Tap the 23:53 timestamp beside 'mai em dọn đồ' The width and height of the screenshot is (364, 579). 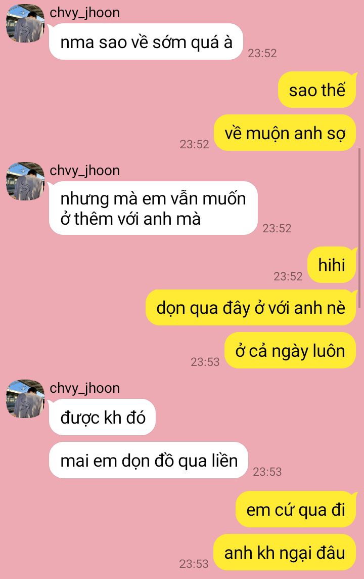(267, 472)
